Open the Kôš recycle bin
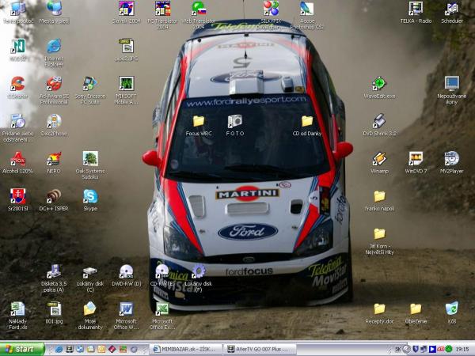The image size is (475, 356). pyautogui.click(x=451, y=309)
